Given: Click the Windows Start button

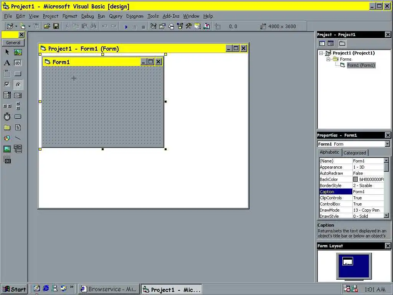Looking at the screenshot, I should [x=14, y=289].
